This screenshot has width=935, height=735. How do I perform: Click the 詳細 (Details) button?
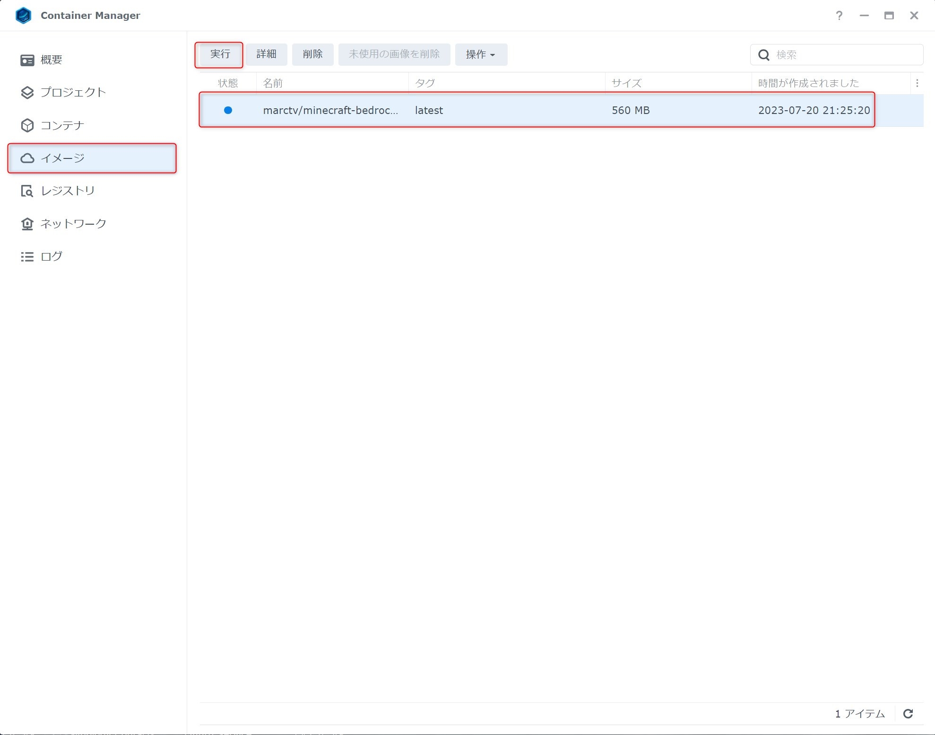266,54
